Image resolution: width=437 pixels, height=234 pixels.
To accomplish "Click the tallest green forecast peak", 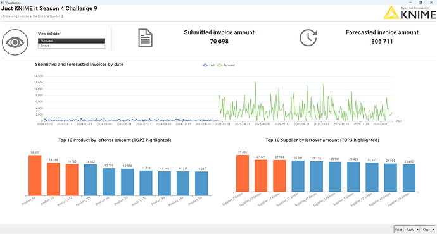I will pos(256,83).
